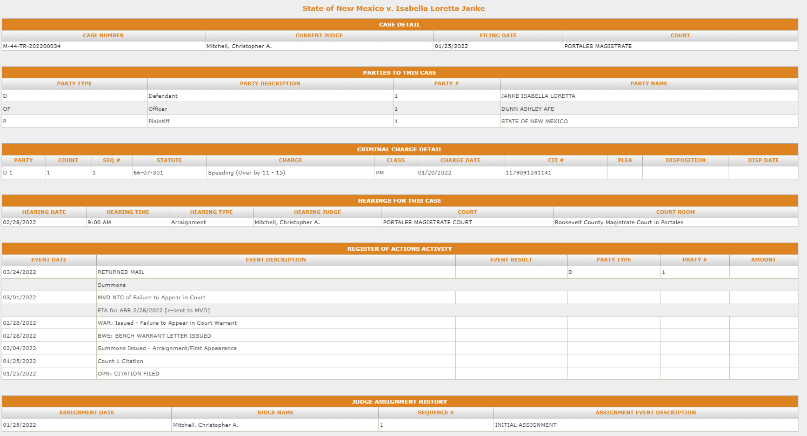The height and width of the screenshot is (436, 807).
Task: Click the COURT ROOM column header
Action: click(676, 212)
